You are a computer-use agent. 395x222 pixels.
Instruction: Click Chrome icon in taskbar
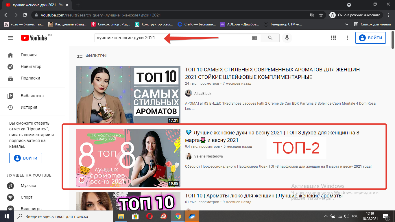coord(178,216)
